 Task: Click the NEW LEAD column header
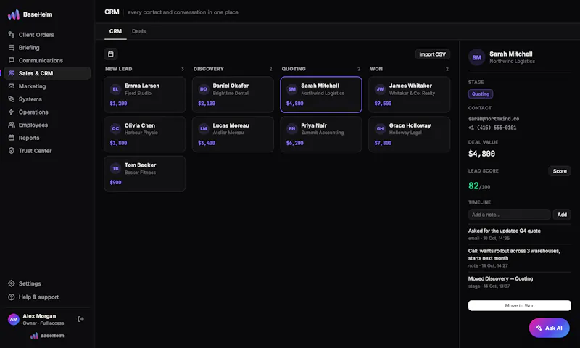pyautogui.click(x=118, y=69)
